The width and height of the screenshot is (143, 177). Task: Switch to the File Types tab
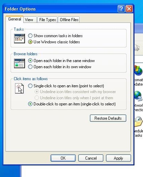tap(48, 20)
